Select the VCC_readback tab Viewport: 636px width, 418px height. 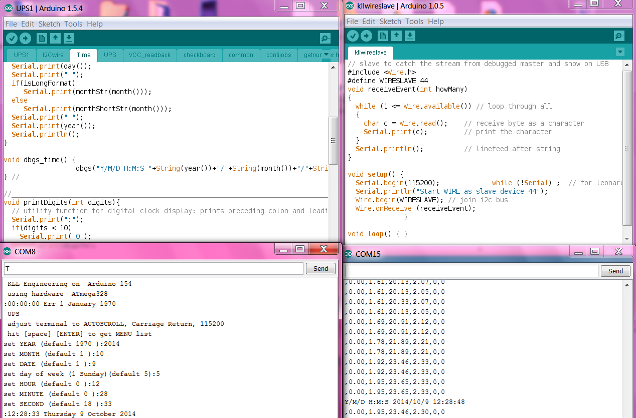(x=149, y=55)
